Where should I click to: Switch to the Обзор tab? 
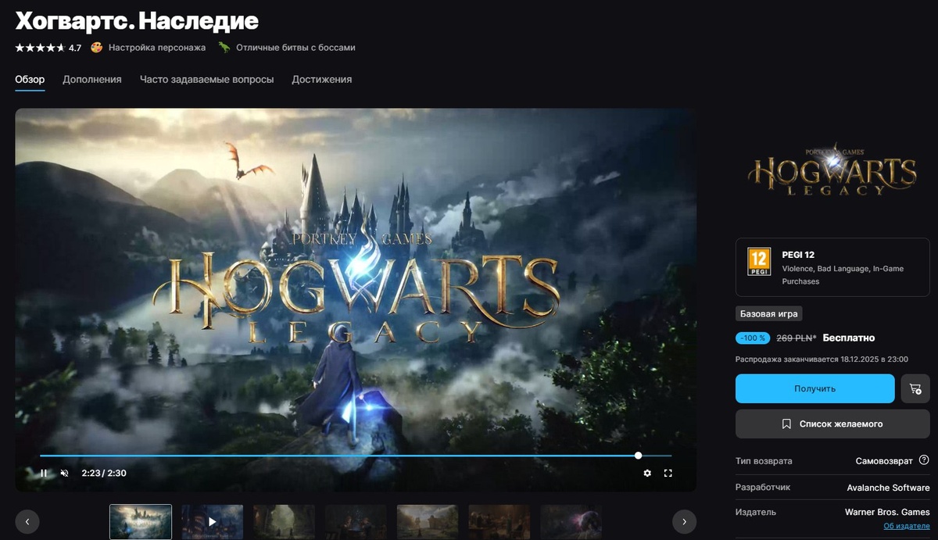30,80
